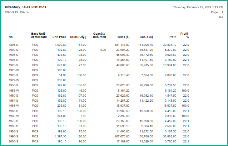228x146 pixels.
Task: Click the company name CRONUS USA, Inc.
Action: click(18, 13)
